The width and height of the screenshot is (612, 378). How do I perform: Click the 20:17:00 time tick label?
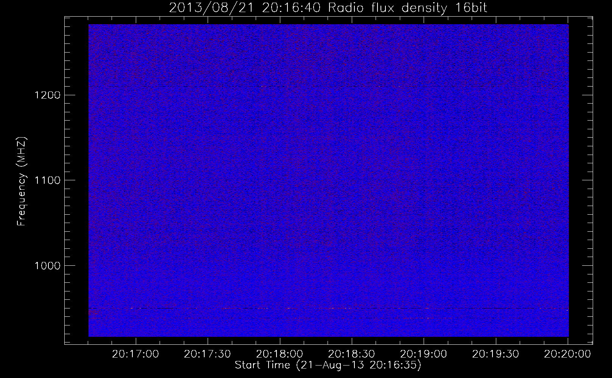click(135, 354)
